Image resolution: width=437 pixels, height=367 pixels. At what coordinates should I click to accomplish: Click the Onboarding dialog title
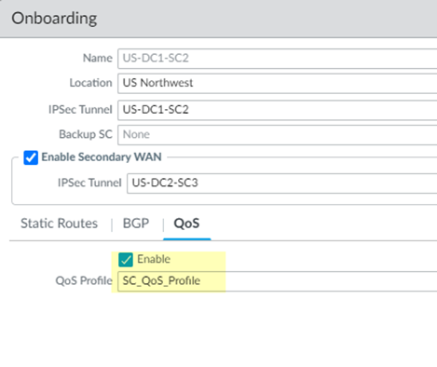coord(54,19)
